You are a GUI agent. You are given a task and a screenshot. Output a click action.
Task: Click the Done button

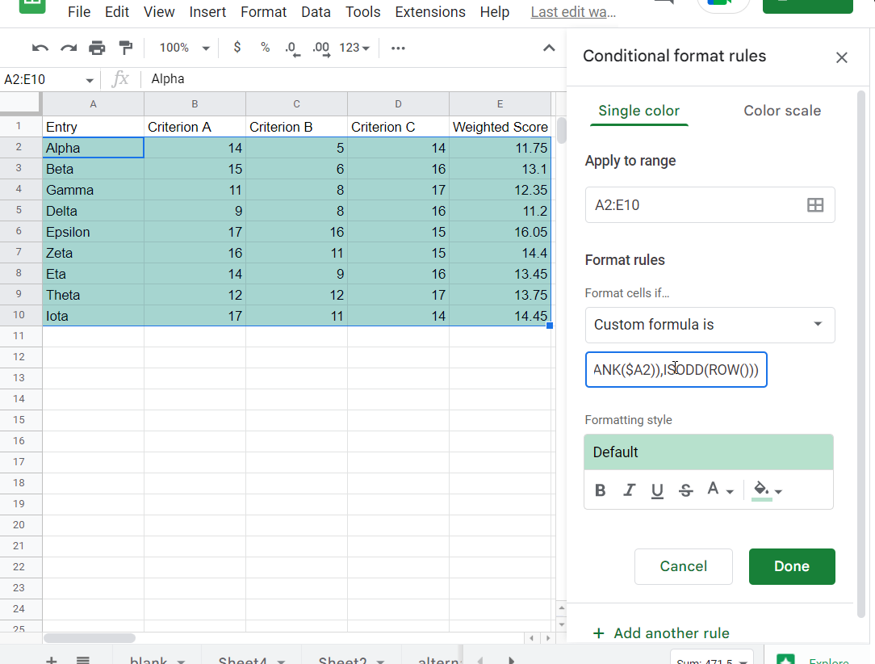[792, 566]
